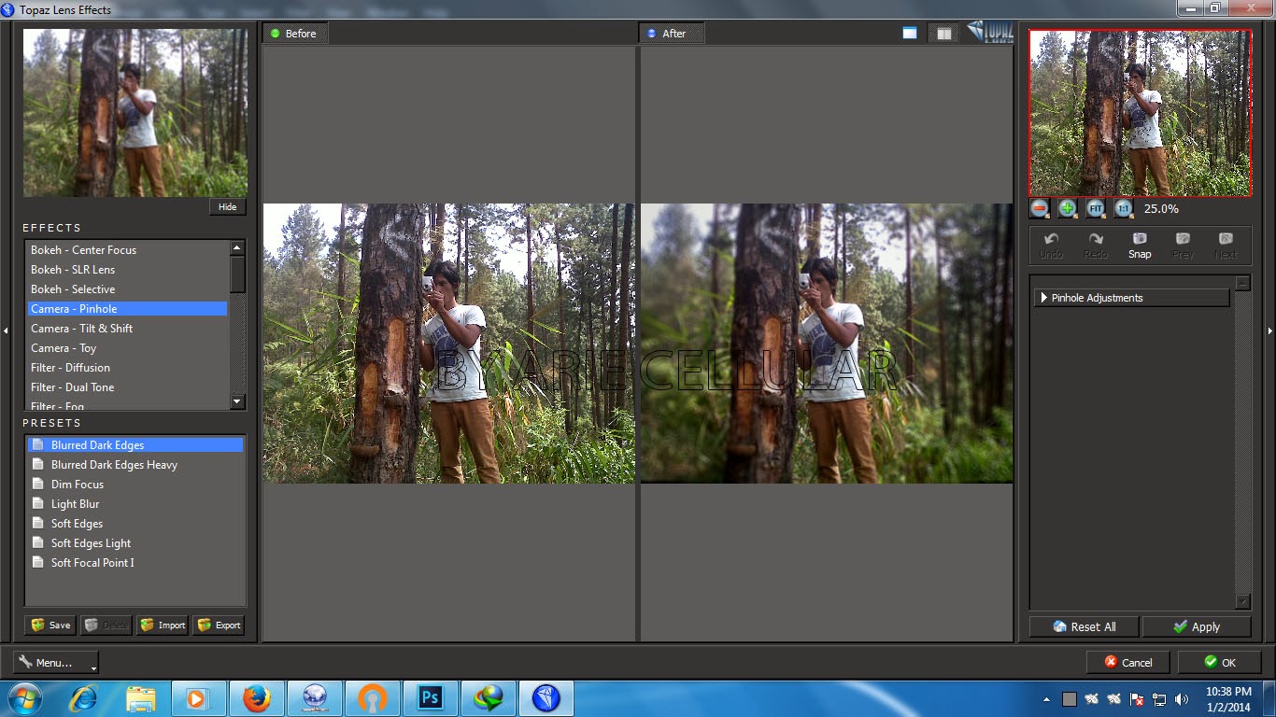Select the Bokeh - Selective effect
Image resolution: width=1276 pixels, height=717 pixels.
click(x=127, y=289)
